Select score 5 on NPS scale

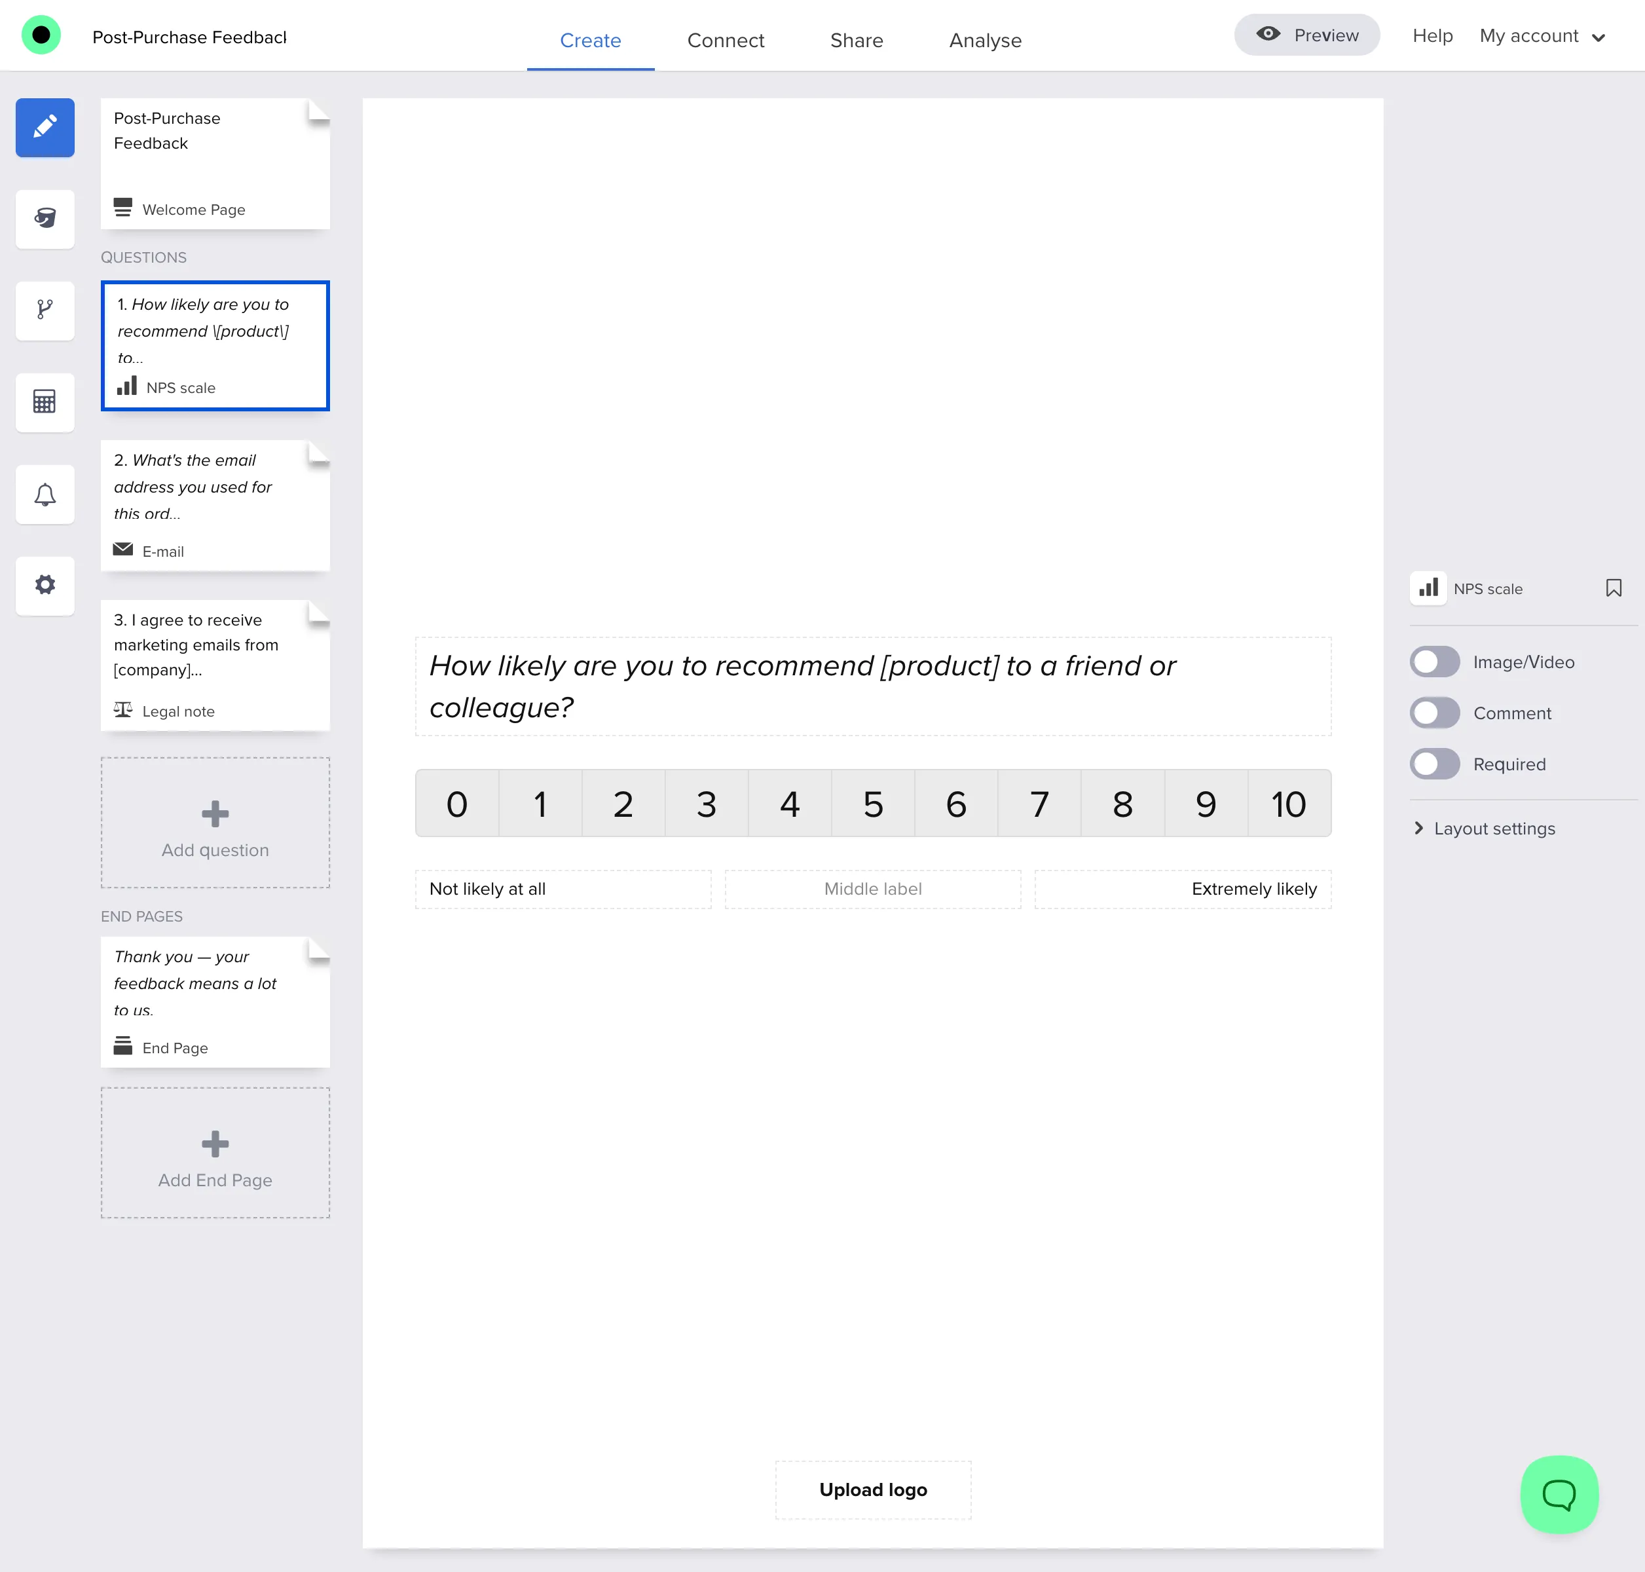(873, 804)
